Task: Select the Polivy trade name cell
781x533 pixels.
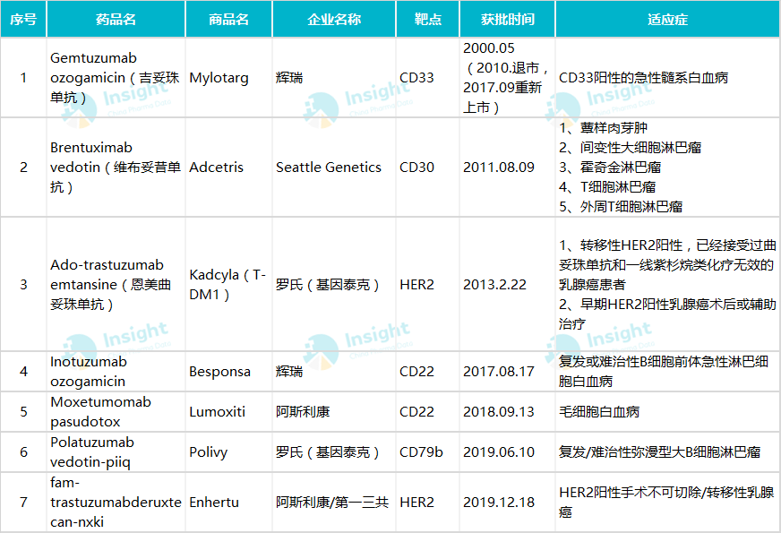Action: click(228, 452)
